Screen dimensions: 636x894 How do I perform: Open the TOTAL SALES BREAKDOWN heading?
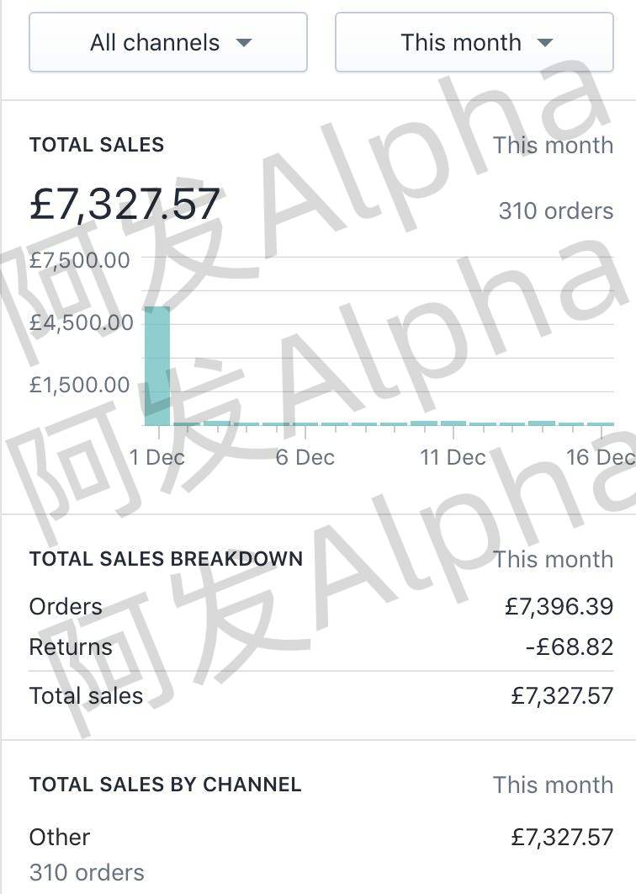point(166,559)
